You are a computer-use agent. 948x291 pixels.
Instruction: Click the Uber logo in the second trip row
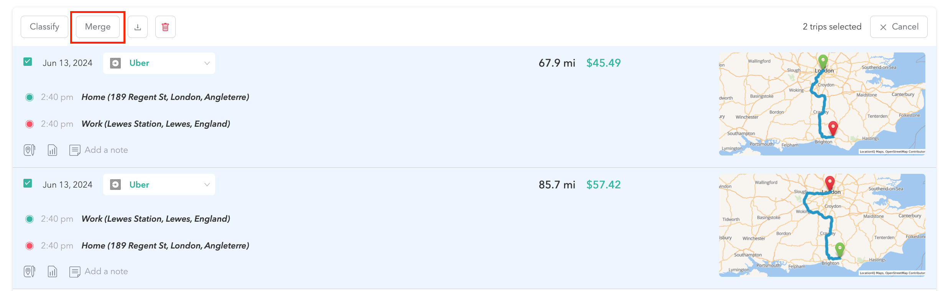coord(116,184)
